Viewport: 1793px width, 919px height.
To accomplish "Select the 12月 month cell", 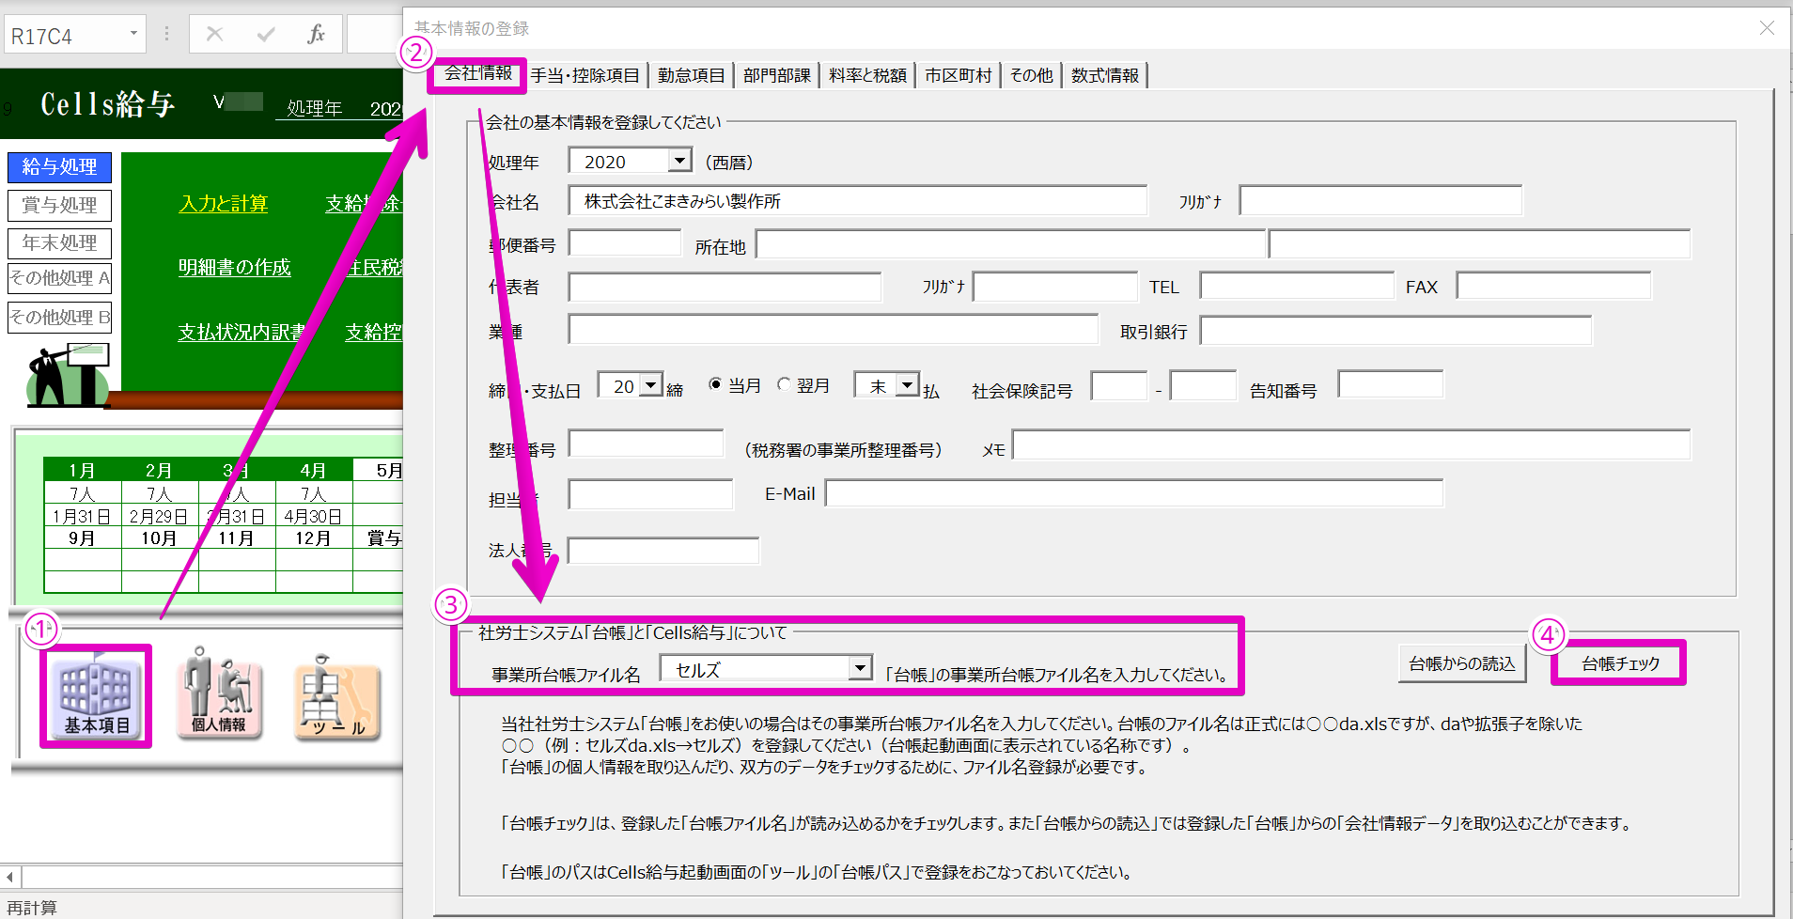I will [x=313, y=537].
